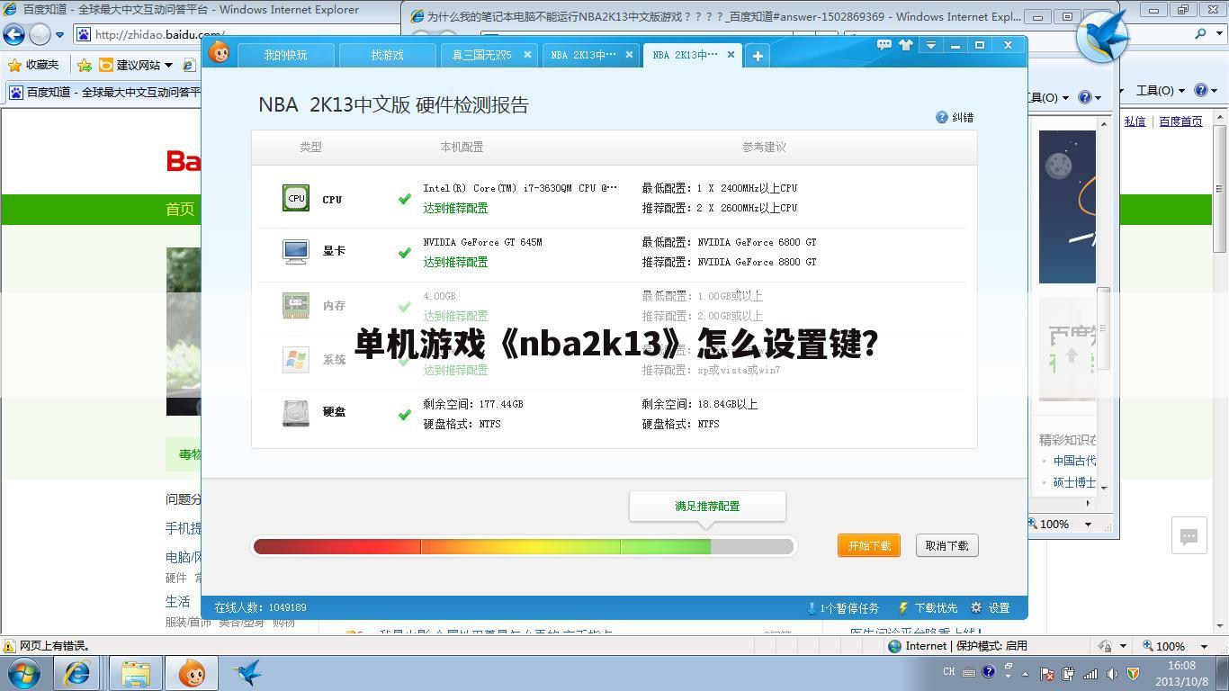Image resolution: width=1229 pixels, height=691 pixels.
Task: Click the 纠错 help link
Action: pos(955,117)
